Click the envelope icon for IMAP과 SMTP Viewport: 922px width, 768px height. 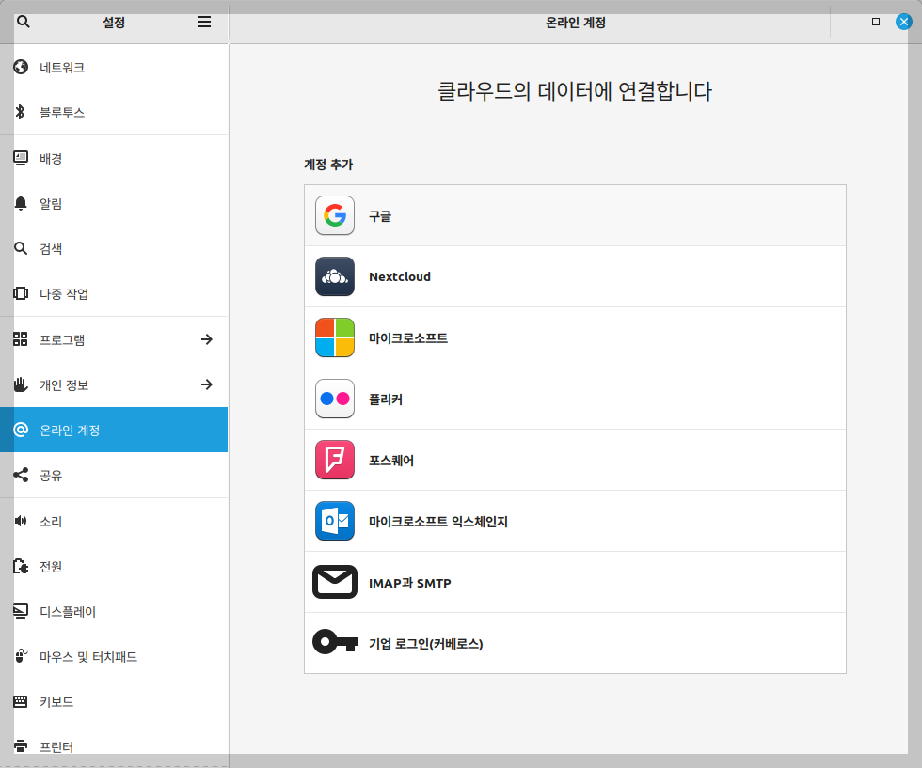point(335,582)
